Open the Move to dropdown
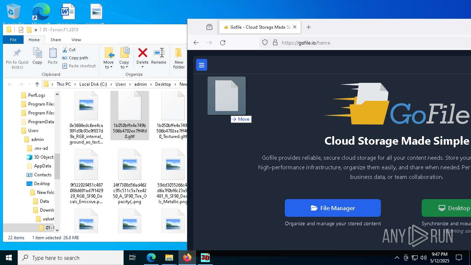 click(x=109, y=58)
